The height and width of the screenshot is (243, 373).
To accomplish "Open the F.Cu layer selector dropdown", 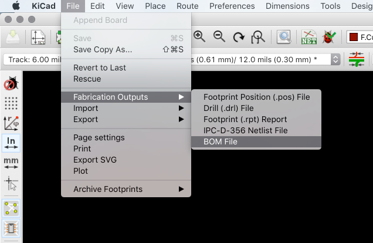I will click(x=360, y=37).
